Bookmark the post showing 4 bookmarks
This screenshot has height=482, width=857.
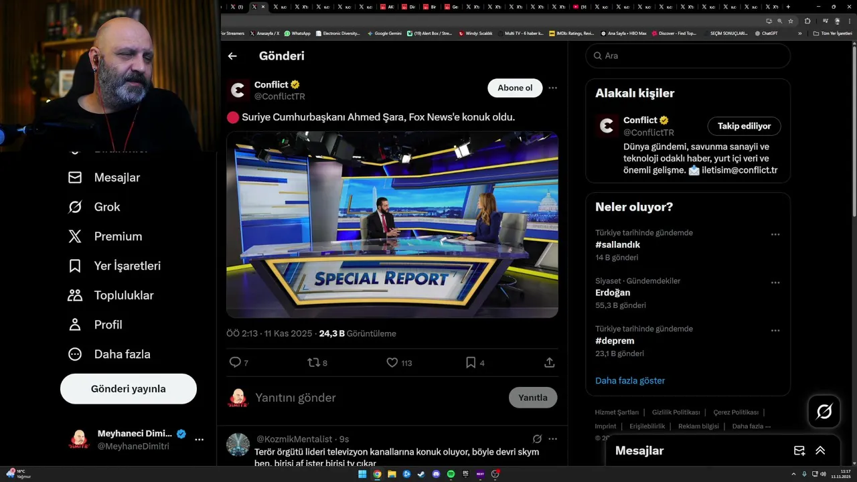[471, 362]
